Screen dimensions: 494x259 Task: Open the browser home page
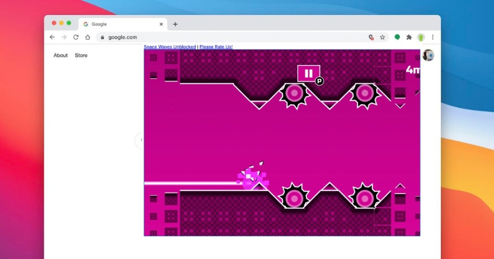88,37
